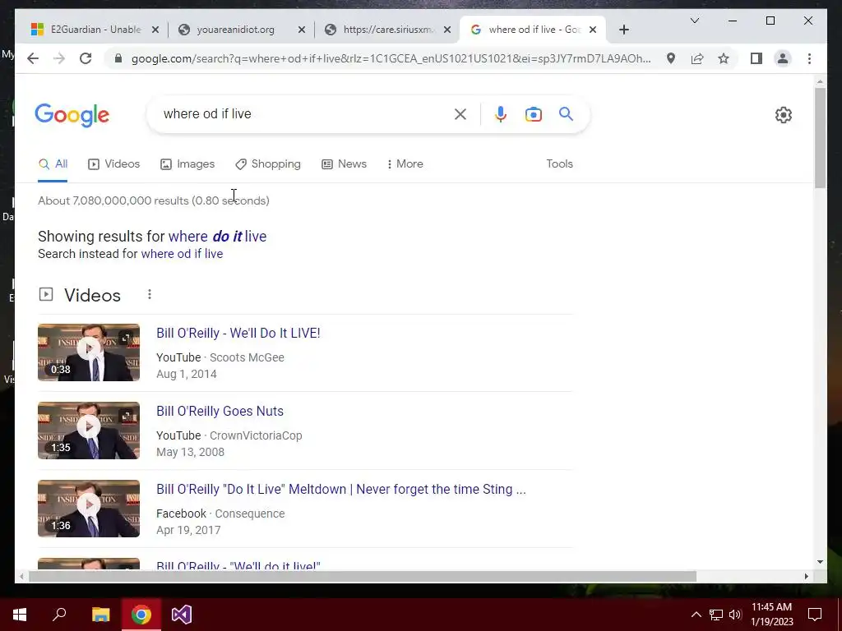The height and width of the screenshot is (631, 842).
Task: Start a voice search with the microphone
Action: pyautogui.click(x=501, y=114)
